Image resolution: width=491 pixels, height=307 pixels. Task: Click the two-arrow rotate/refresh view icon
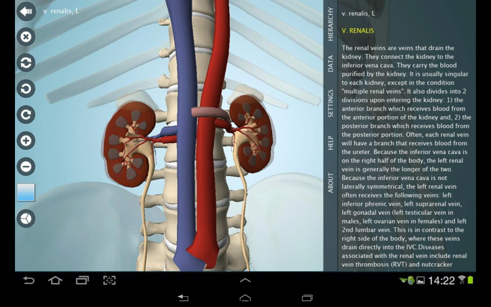click(x=26, y=63)
